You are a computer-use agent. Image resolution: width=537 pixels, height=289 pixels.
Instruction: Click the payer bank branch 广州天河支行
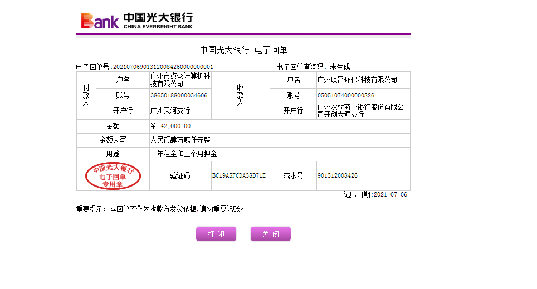170,111
